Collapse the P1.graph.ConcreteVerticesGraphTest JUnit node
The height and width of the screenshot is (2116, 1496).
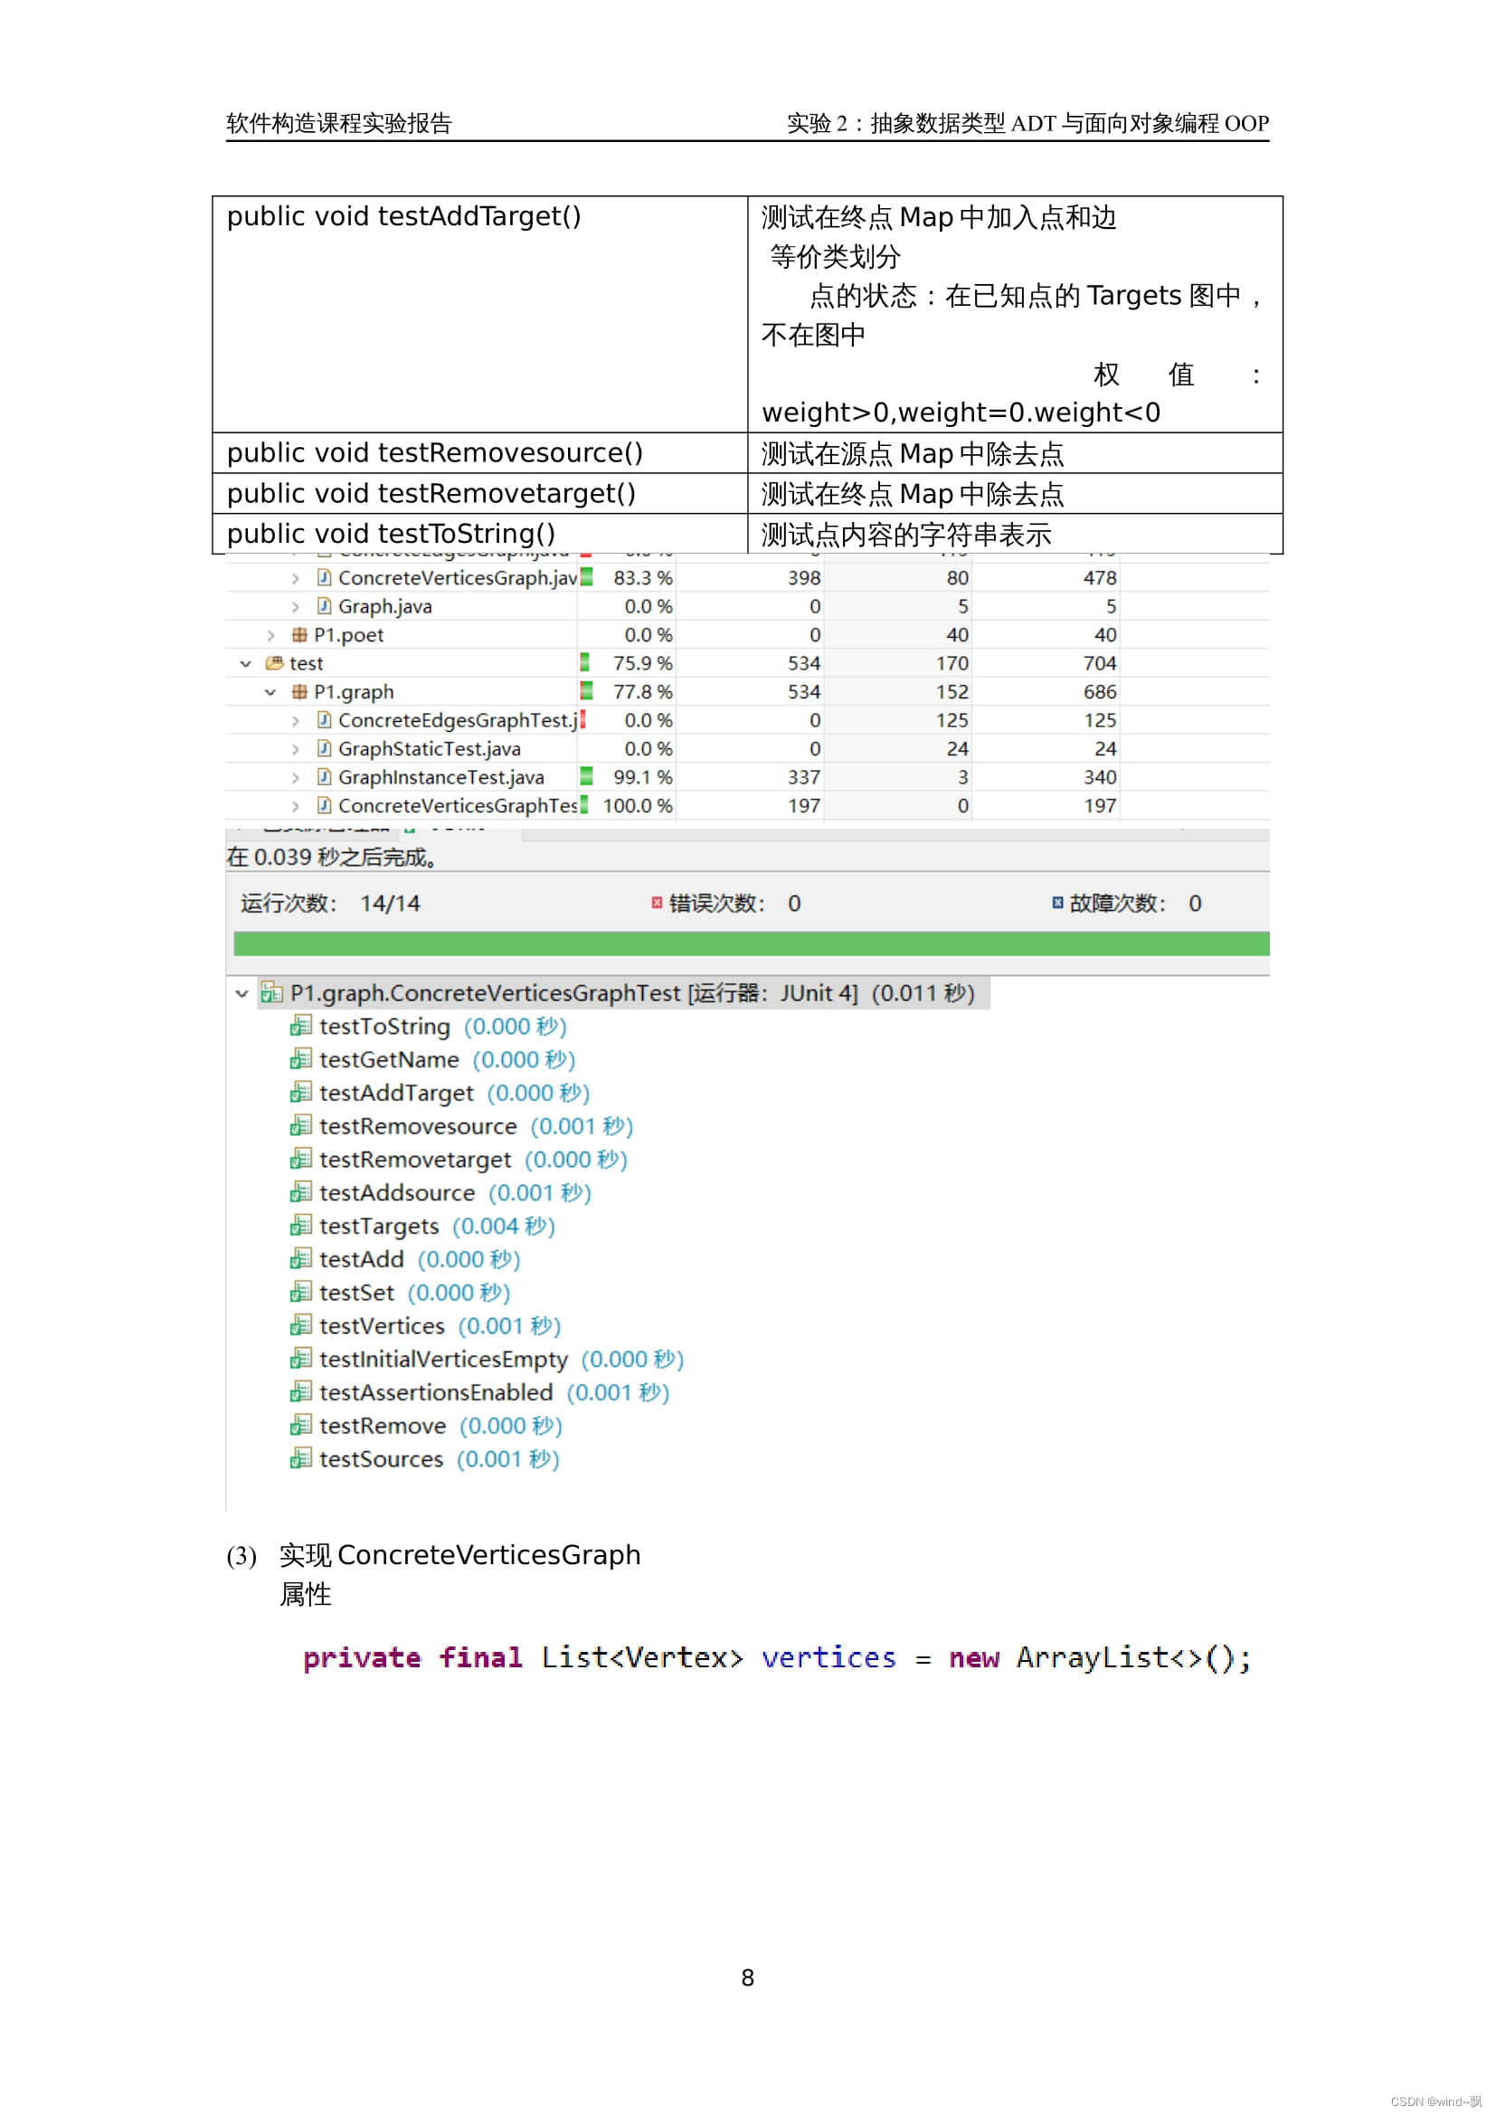tap(242, 994)
